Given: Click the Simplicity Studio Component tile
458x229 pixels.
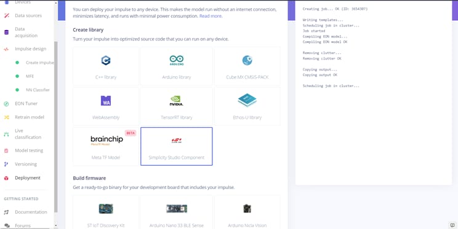Looking at the screenshot, I should (177, 146).
